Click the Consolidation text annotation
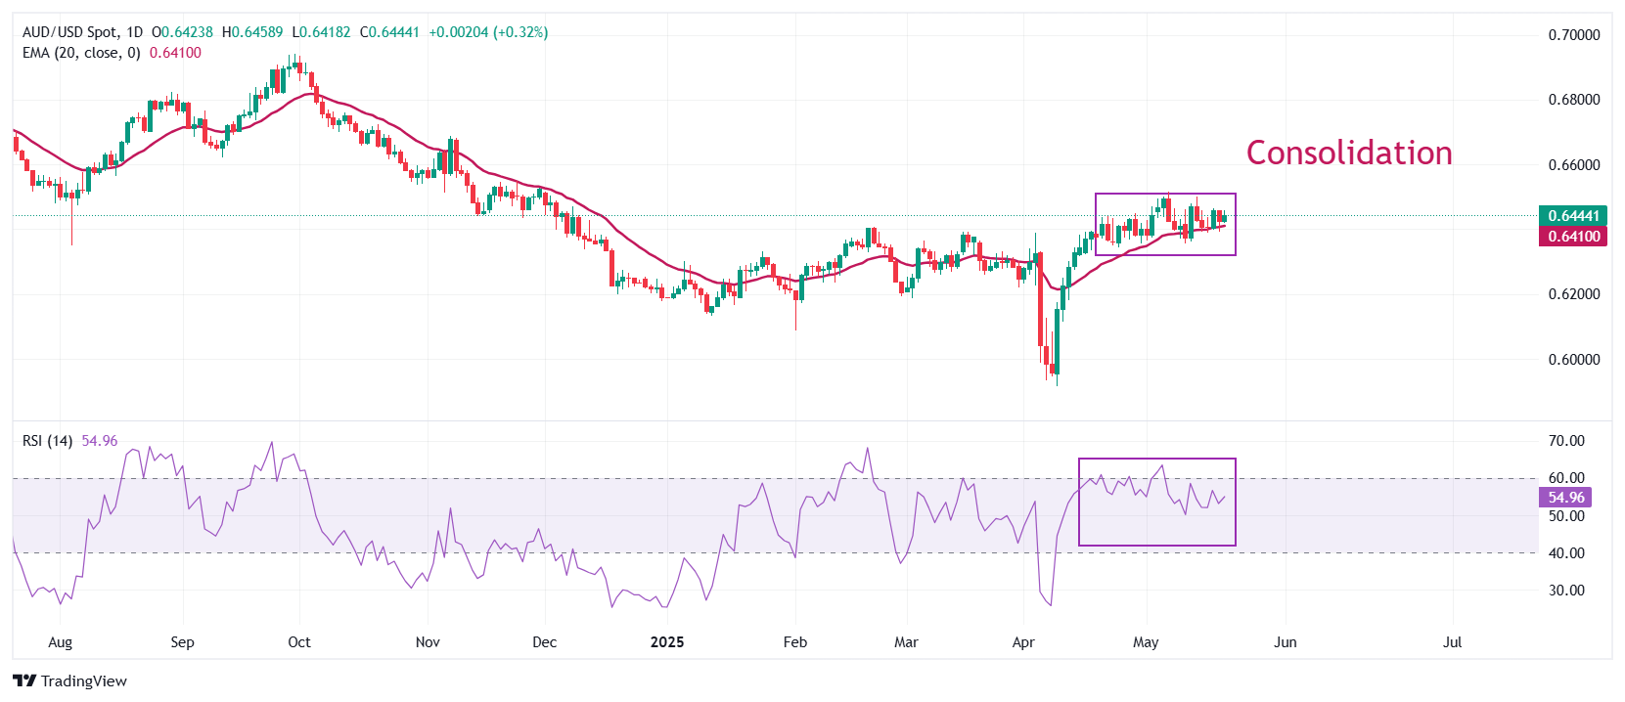Viewport: 1625px width, 702px height. tap(1348, 154)
